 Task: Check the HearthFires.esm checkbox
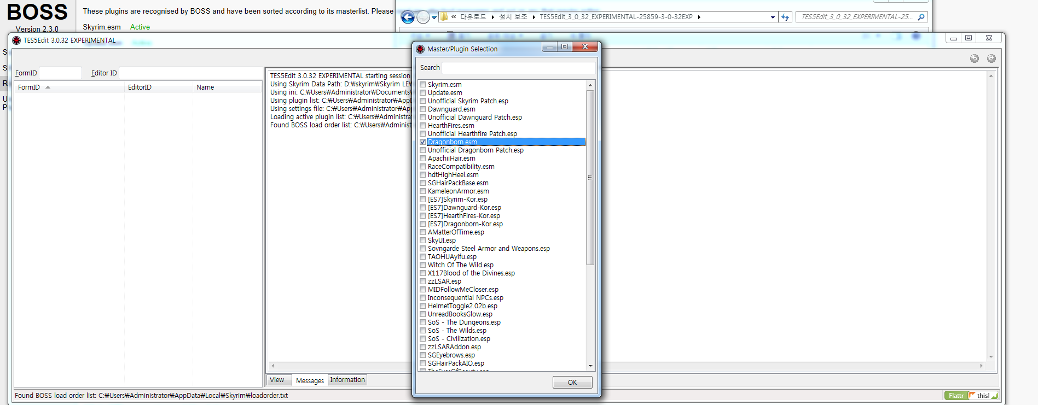pos(423,126)
